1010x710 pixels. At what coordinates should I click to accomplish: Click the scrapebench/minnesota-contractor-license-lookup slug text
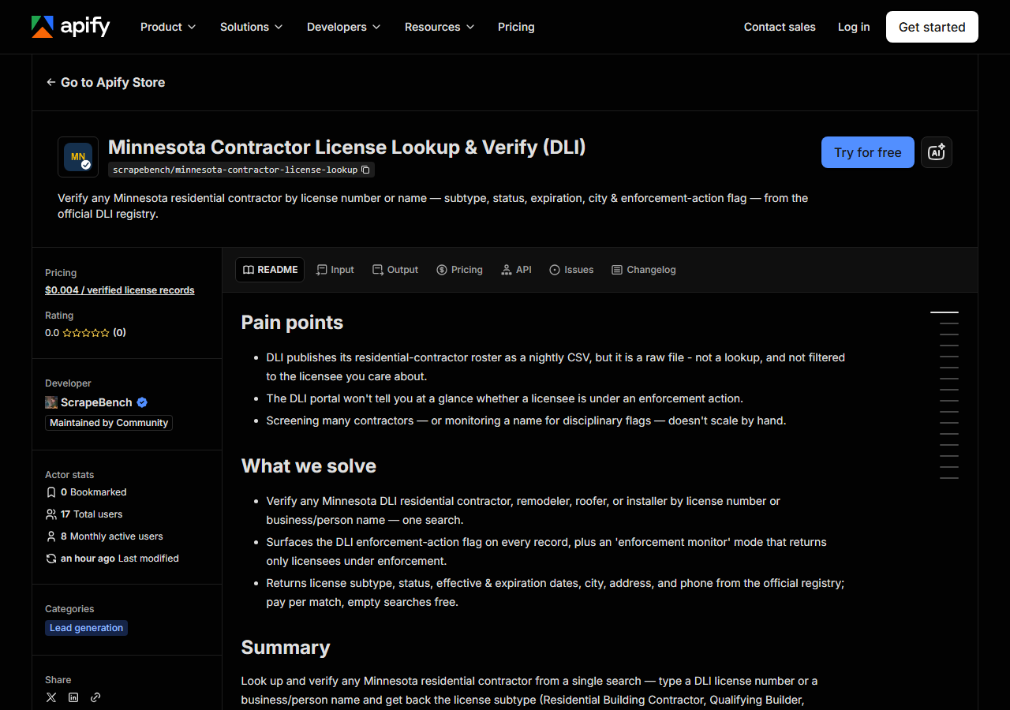click(x=235, y=170)
